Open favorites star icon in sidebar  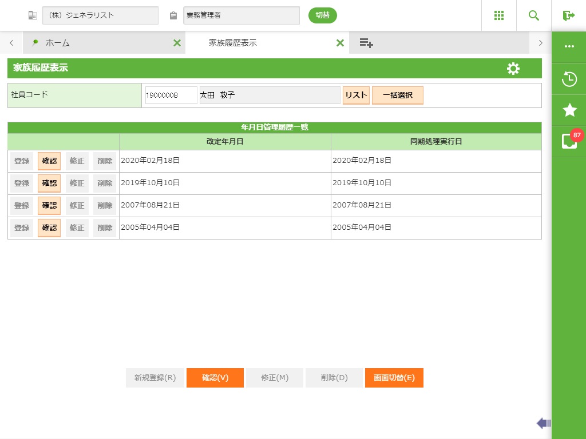click(x=569, y=110)
